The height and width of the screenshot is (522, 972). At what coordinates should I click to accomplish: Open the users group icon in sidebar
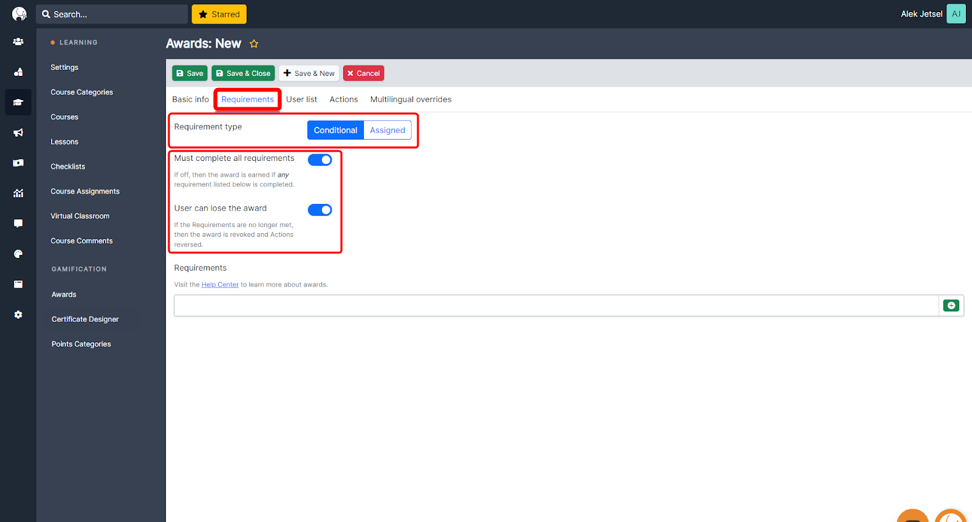tap(18, 42)
